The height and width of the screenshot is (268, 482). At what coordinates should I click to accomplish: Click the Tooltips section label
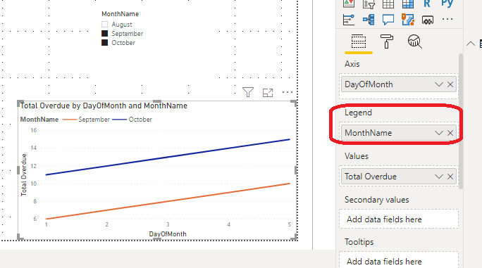pyautogui.click(x=359, y=242)
